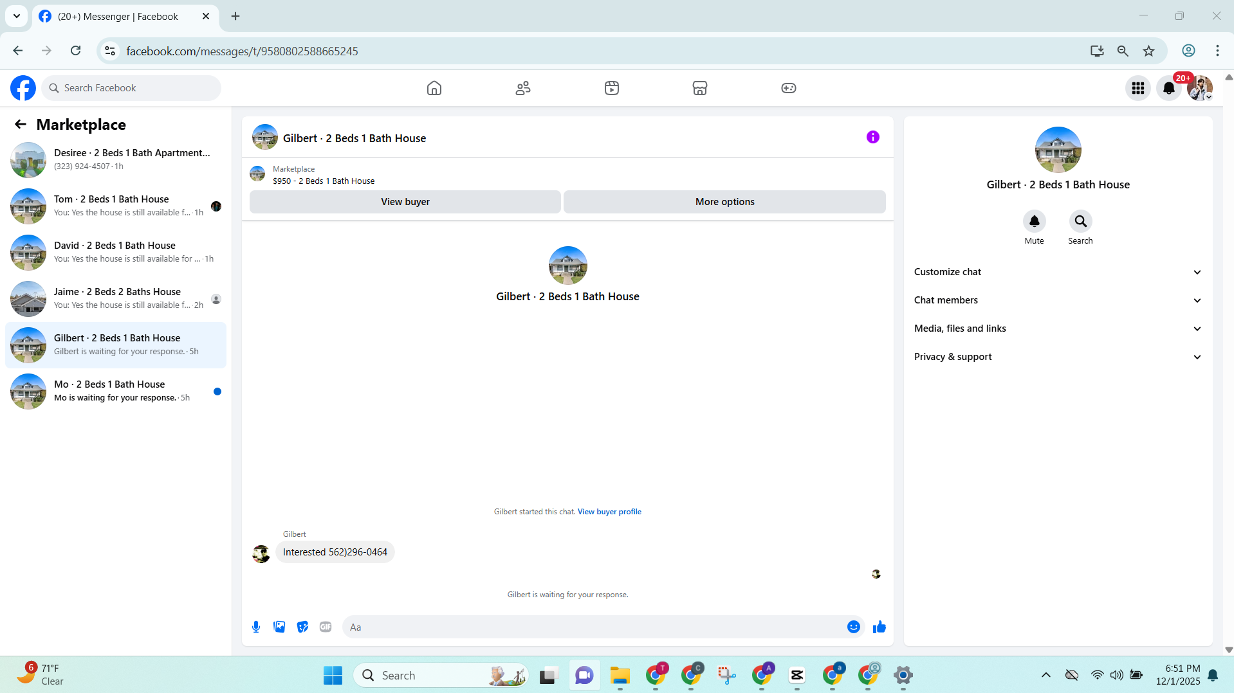Expand Chat members section

[1058, 300]
